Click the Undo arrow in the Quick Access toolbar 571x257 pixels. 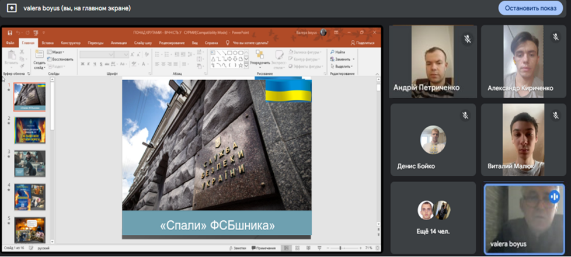pos(18,33)
